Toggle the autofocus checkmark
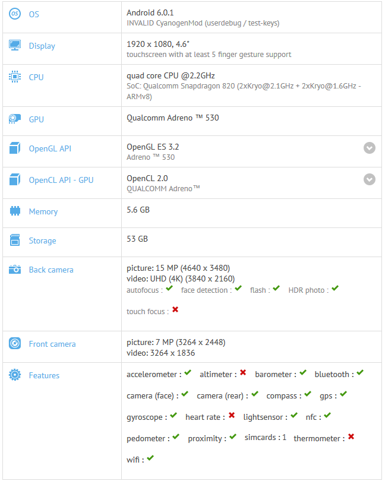This screenshot has width=385, height=481. point(170,289)
